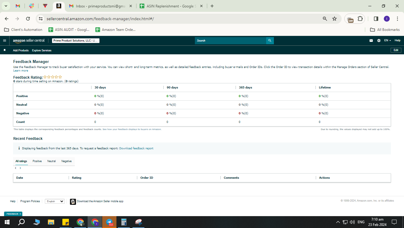Select the Positive feedback tab

[37, 161]
